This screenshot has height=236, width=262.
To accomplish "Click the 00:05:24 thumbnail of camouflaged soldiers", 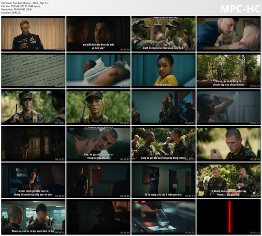I will point(163,34).
